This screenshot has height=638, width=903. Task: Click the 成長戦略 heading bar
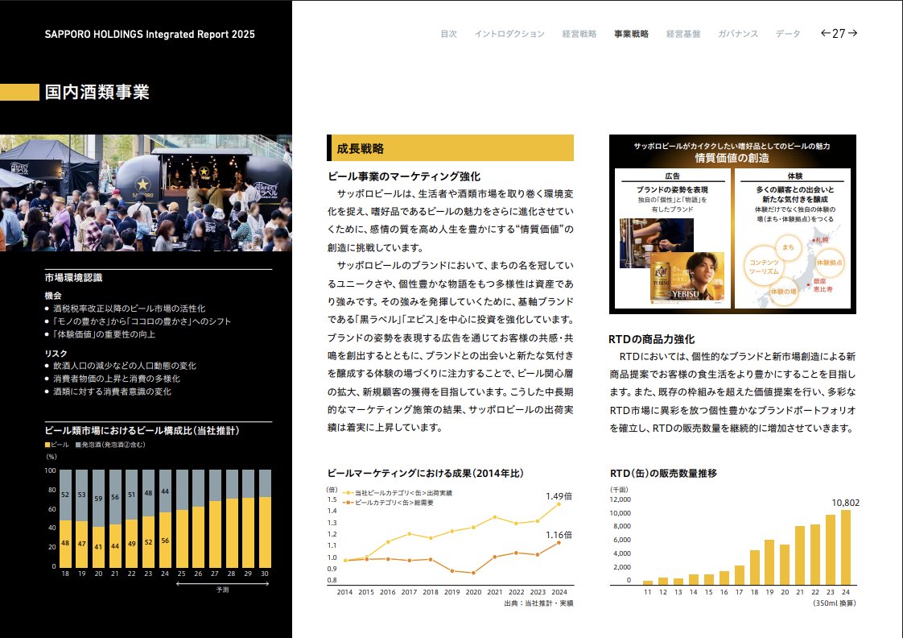coord(451,148)
